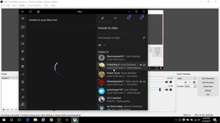Screen dimensions: 220x123
Task: Open Windows Start menu
Action: [x=4, y=120]
